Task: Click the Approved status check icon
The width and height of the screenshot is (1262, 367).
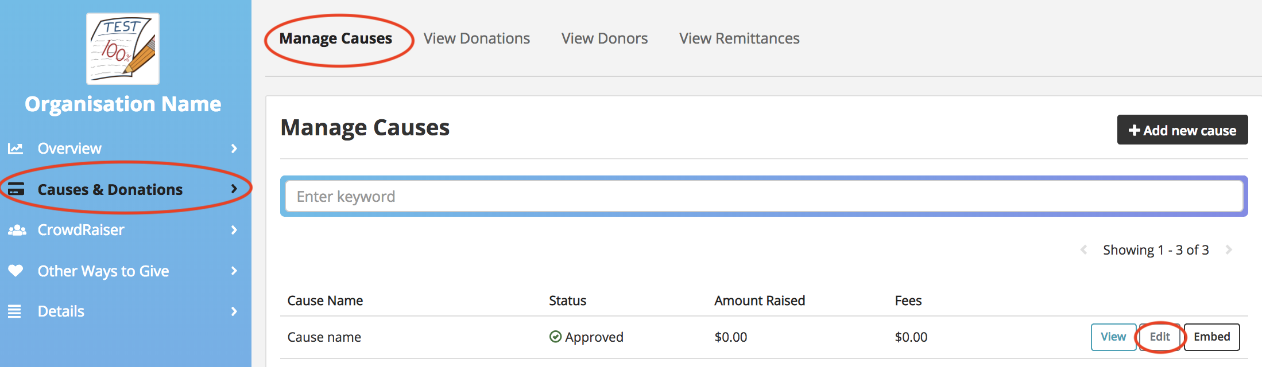Action: coord(555,337)
